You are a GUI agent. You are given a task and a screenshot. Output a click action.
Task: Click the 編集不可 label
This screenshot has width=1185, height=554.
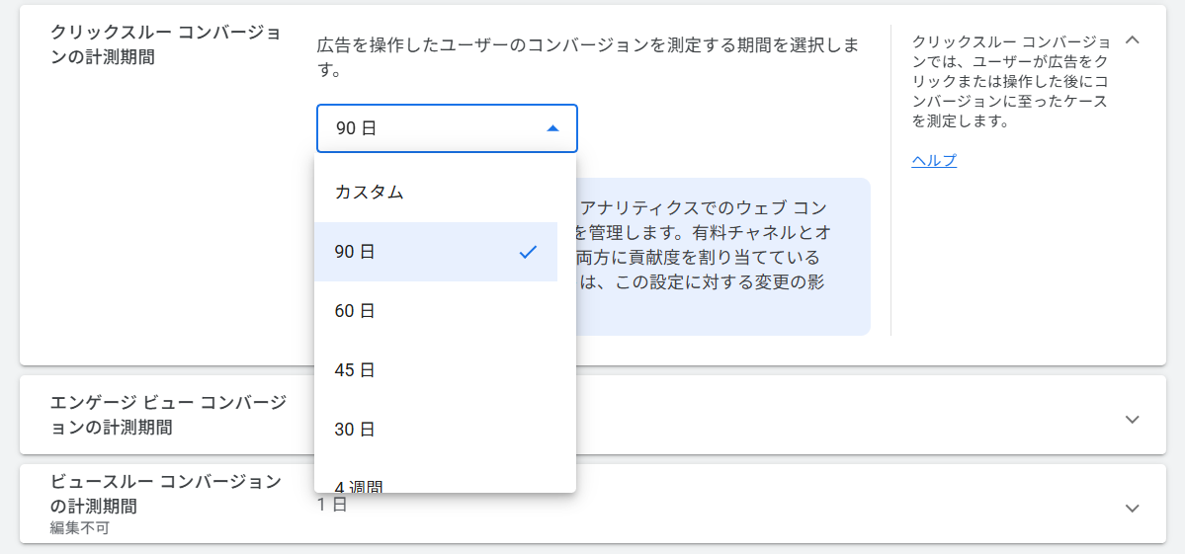[x=79, y=528]
